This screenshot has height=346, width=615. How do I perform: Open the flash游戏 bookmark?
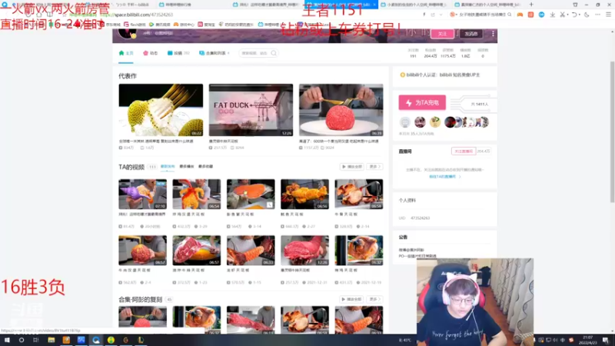click(135, 25)
